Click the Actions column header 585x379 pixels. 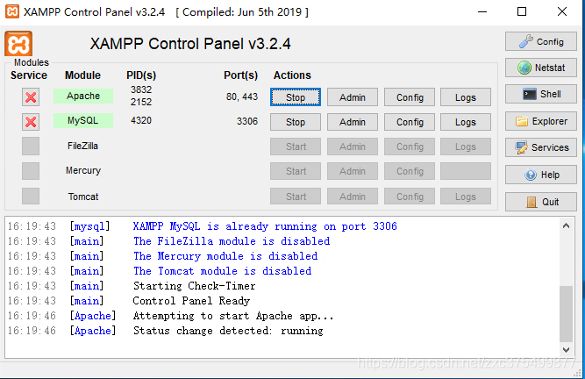point(292,75)
